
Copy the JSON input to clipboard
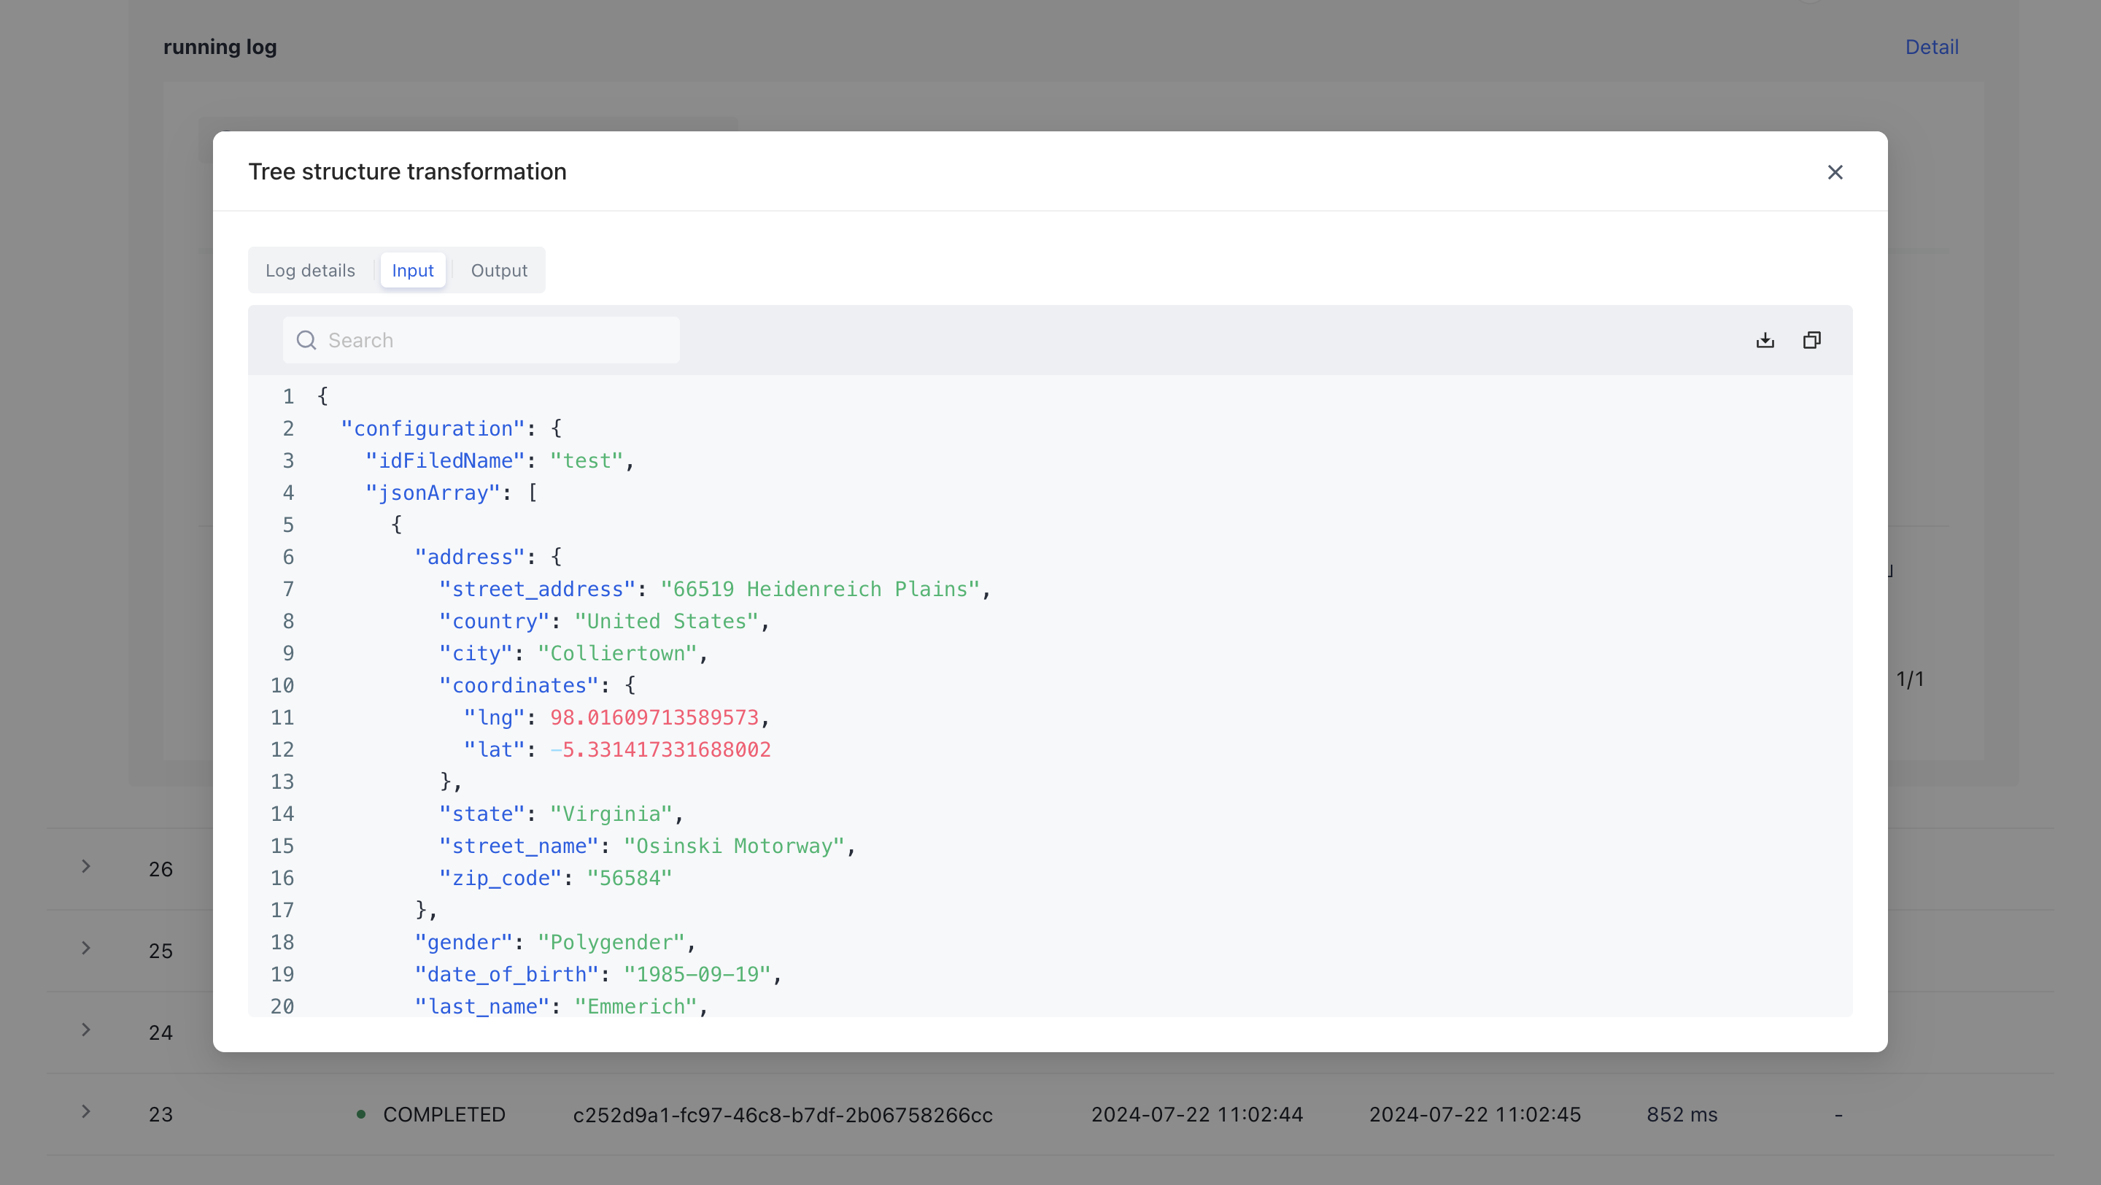[1811, 340]
